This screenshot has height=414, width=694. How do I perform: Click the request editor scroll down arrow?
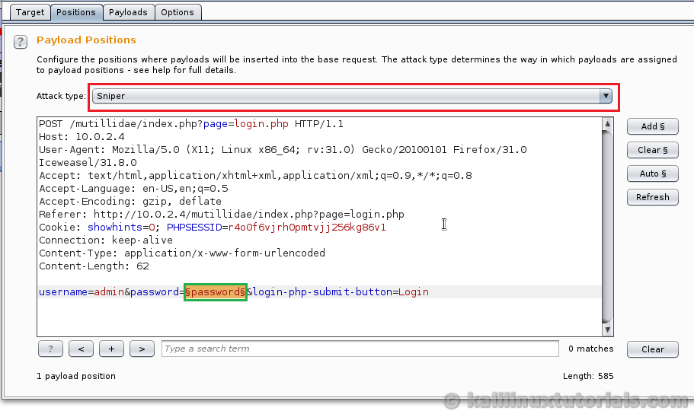[607, 330]
